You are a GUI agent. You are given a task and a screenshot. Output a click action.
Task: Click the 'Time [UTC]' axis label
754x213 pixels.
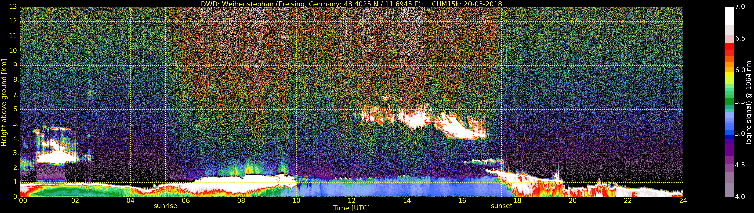(351, 208)
